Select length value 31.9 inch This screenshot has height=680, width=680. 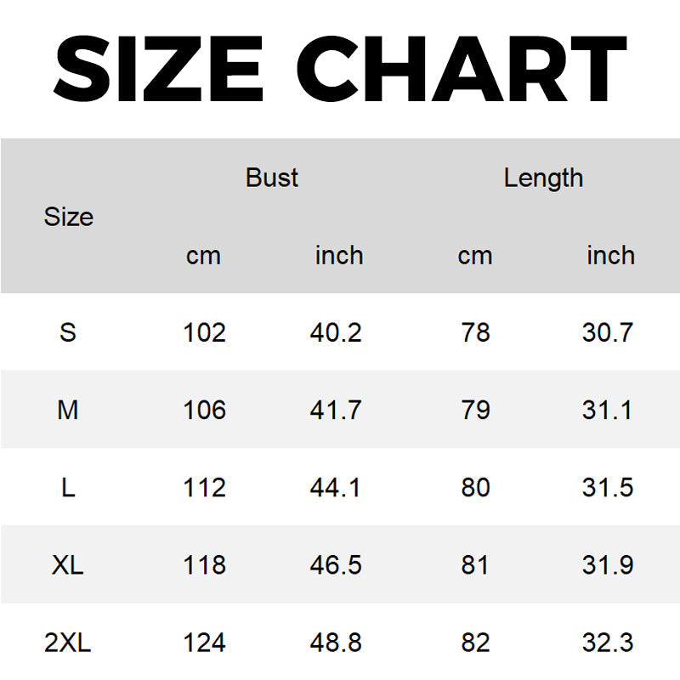click(608, 564)
